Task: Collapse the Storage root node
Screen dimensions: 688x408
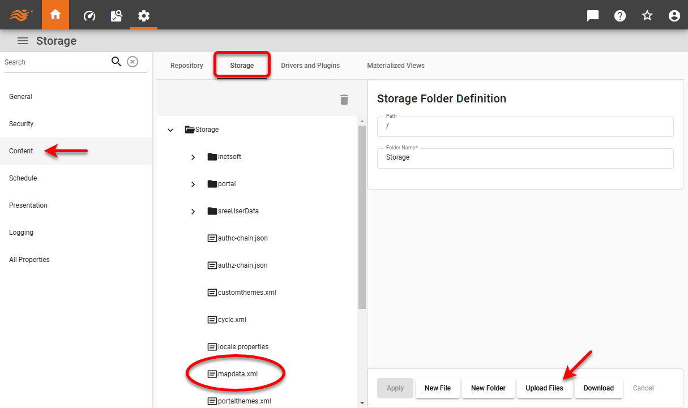Action: pyautogui.click(x=170, y=129)
